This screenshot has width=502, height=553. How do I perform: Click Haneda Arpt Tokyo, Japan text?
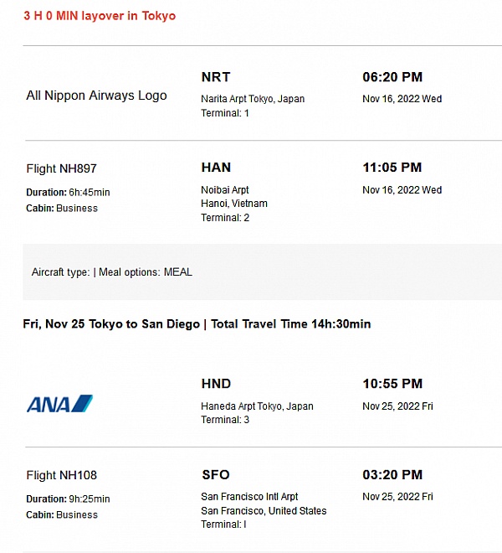[257, 406]
